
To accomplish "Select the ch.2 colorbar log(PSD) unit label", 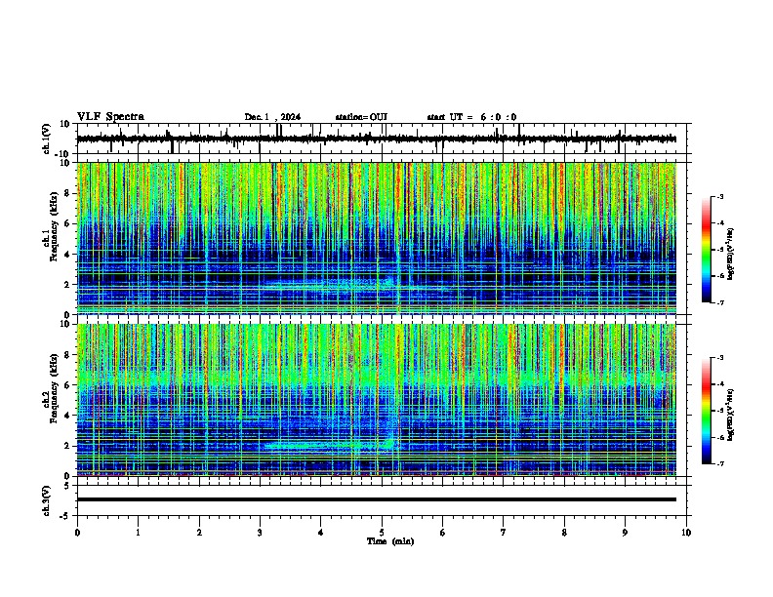I will (x=731, y=415).
